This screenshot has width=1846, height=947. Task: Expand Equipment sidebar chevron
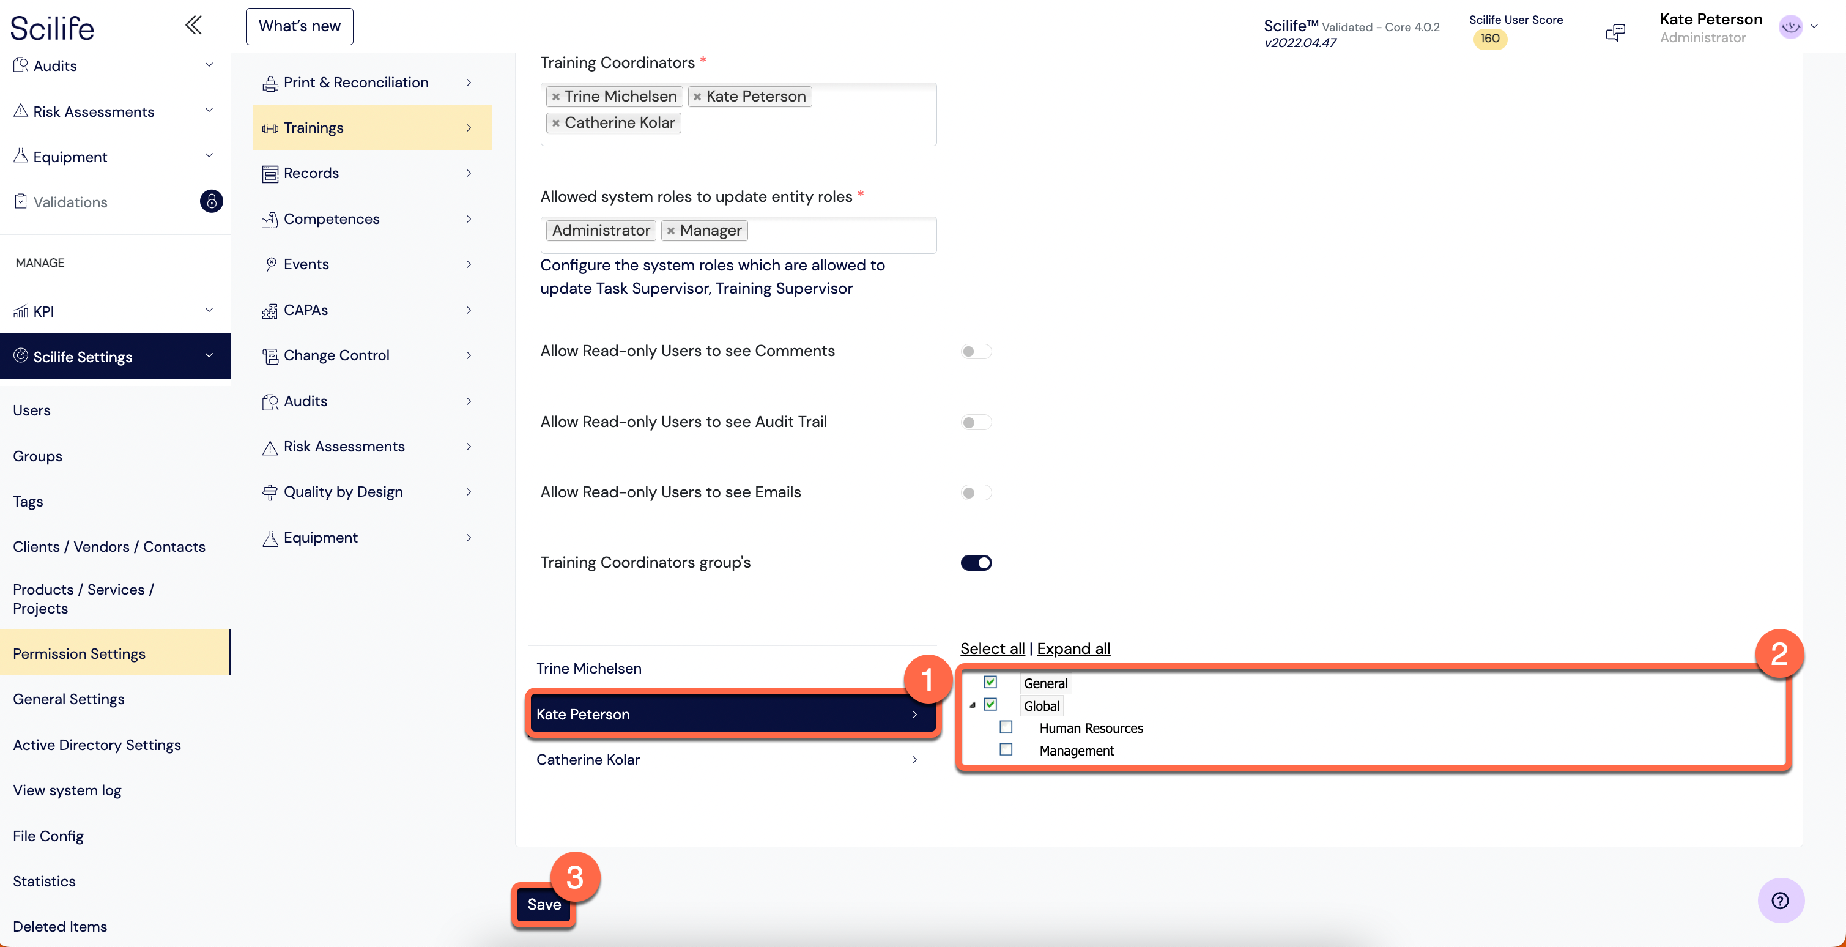tap(209, 155)
